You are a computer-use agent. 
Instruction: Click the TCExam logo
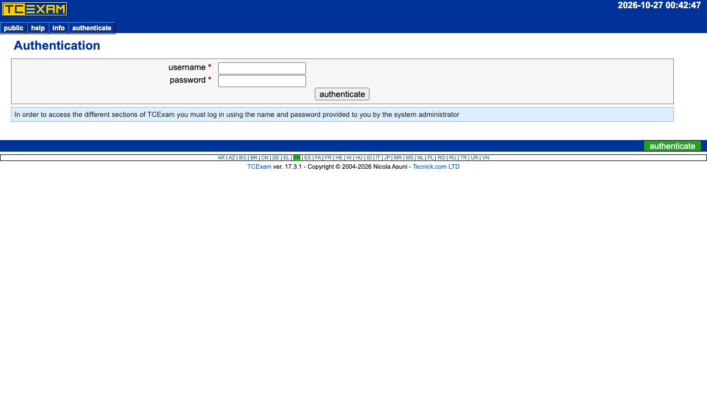(x=35, y=9)
